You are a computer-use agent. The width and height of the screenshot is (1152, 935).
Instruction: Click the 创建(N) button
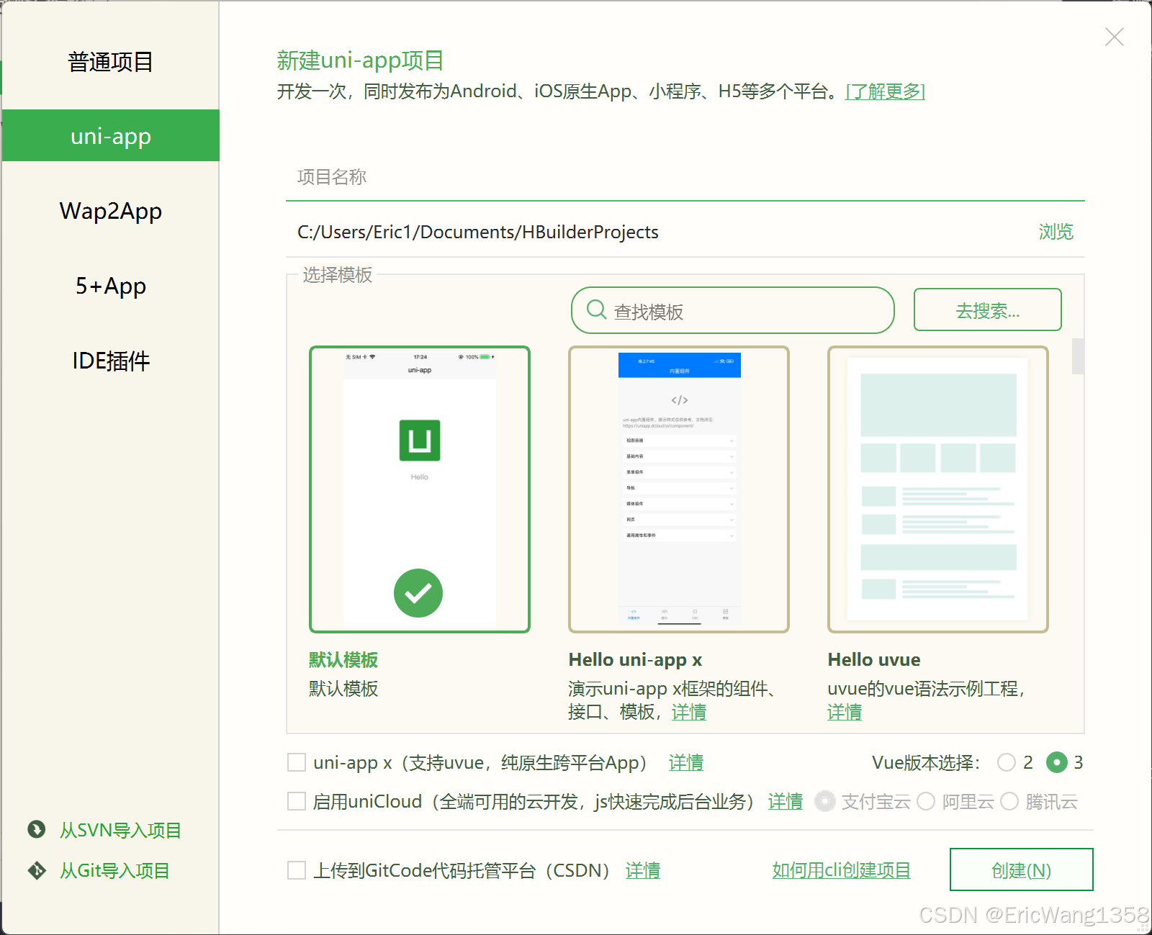tap(1022, 869)
